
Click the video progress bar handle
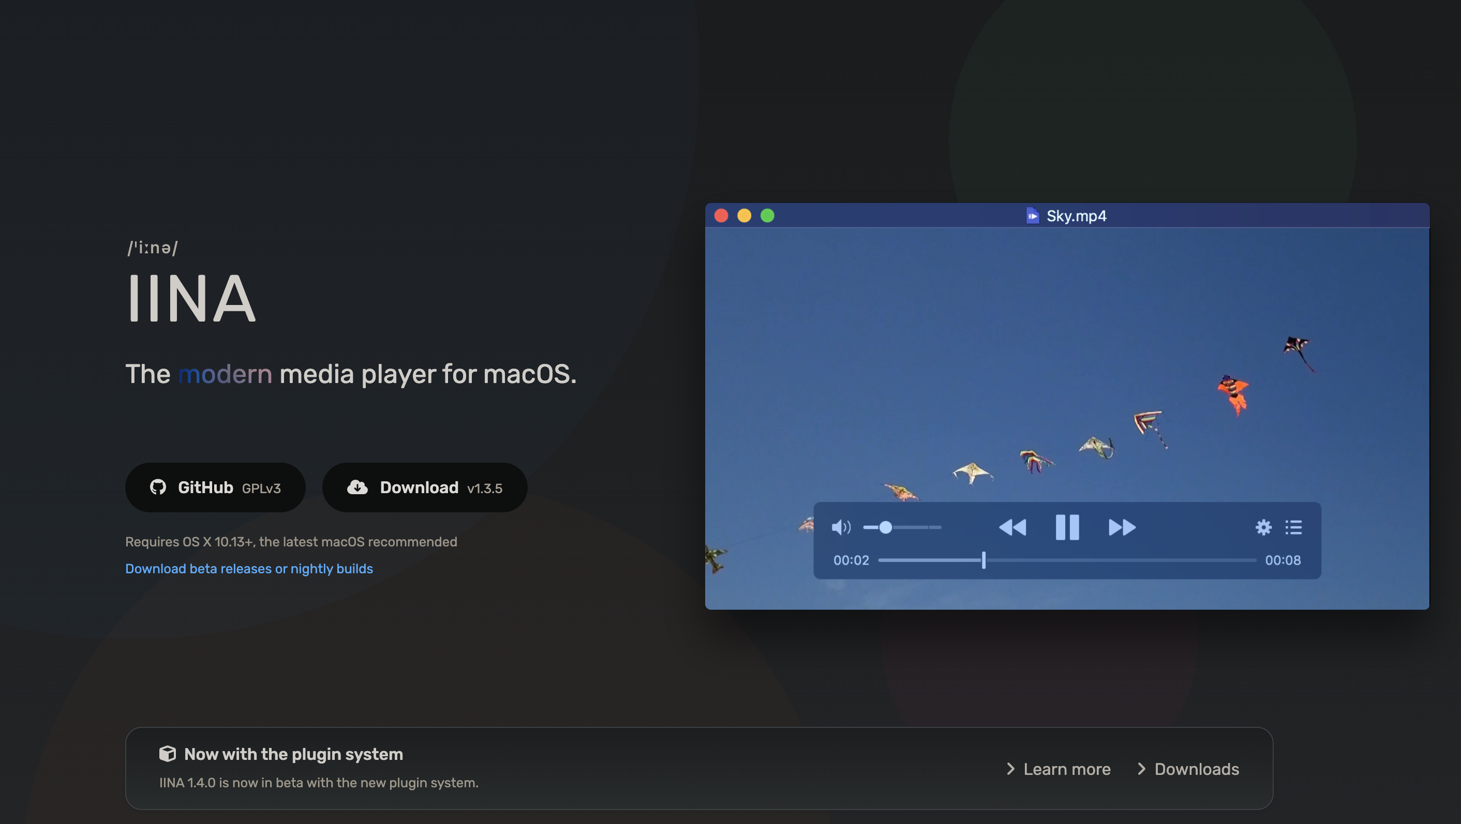point(983,560)
